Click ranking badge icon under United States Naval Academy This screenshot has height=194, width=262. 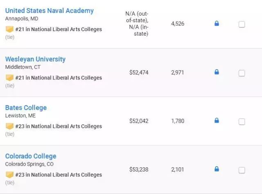(9, 29)
